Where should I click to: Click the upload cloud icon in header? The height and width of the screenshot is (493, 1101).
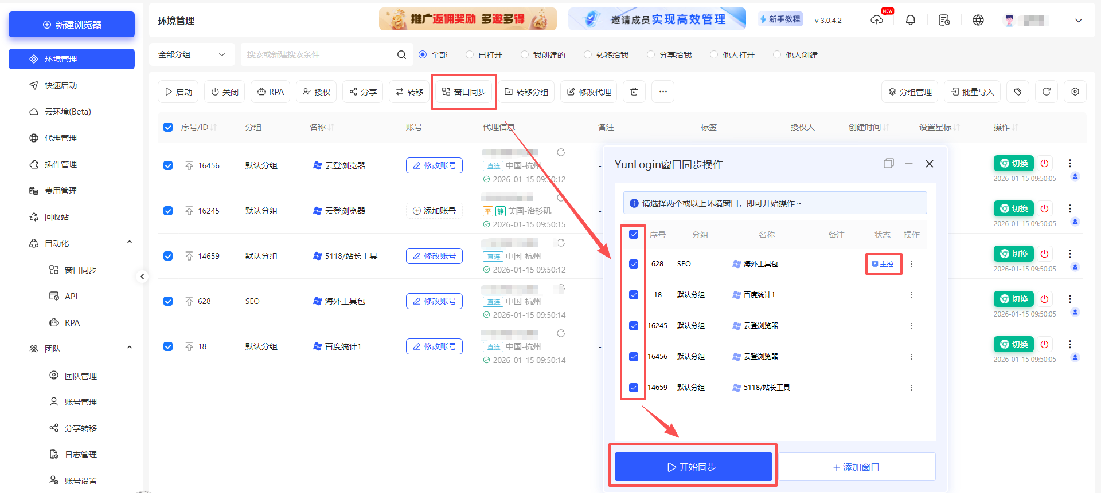coord(877,20)
